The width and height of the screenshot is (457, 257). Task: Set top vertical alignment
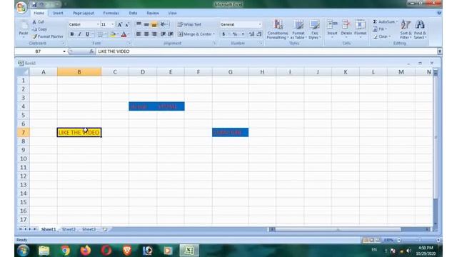pos(139,24)
